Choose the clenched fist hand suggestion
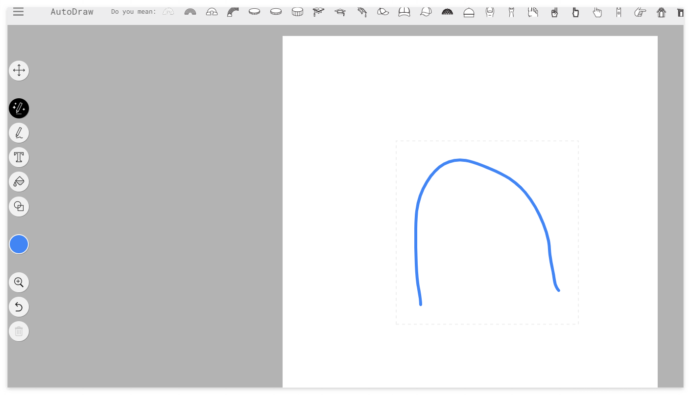Viewport: 691px width, 395px height. click(533, 12)
